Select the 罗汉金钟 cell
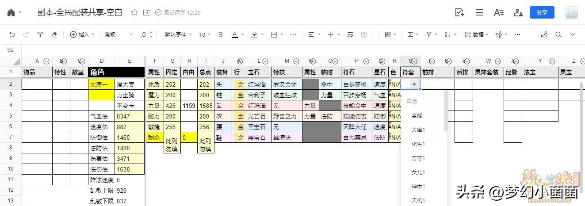Screen dimensions: 585x206 click(x=287, y=84)
